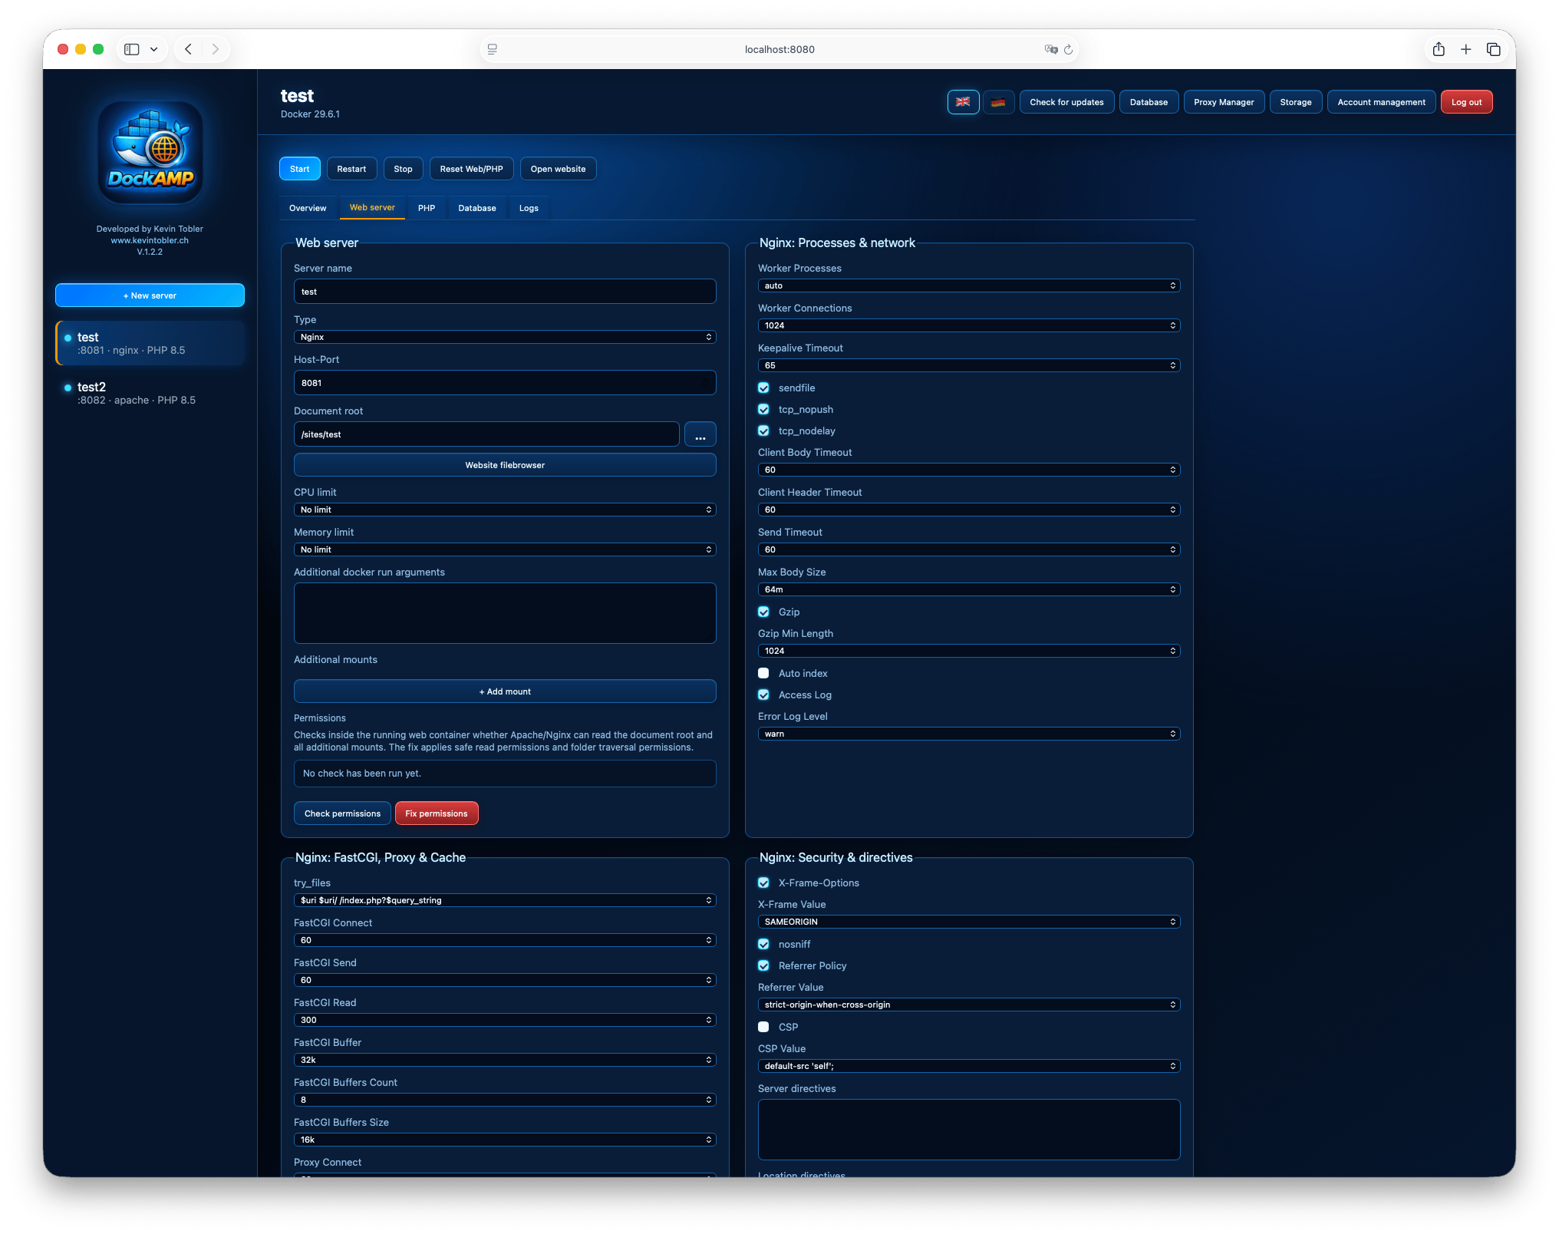Open the CPU limit dropdown
The height and width of the screenshot is (1234, 1559).
pos(505,510)
